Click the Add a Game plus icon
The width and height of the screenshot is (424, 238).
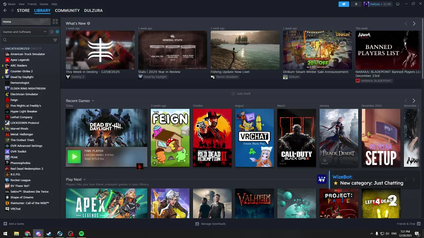point(5,224)
